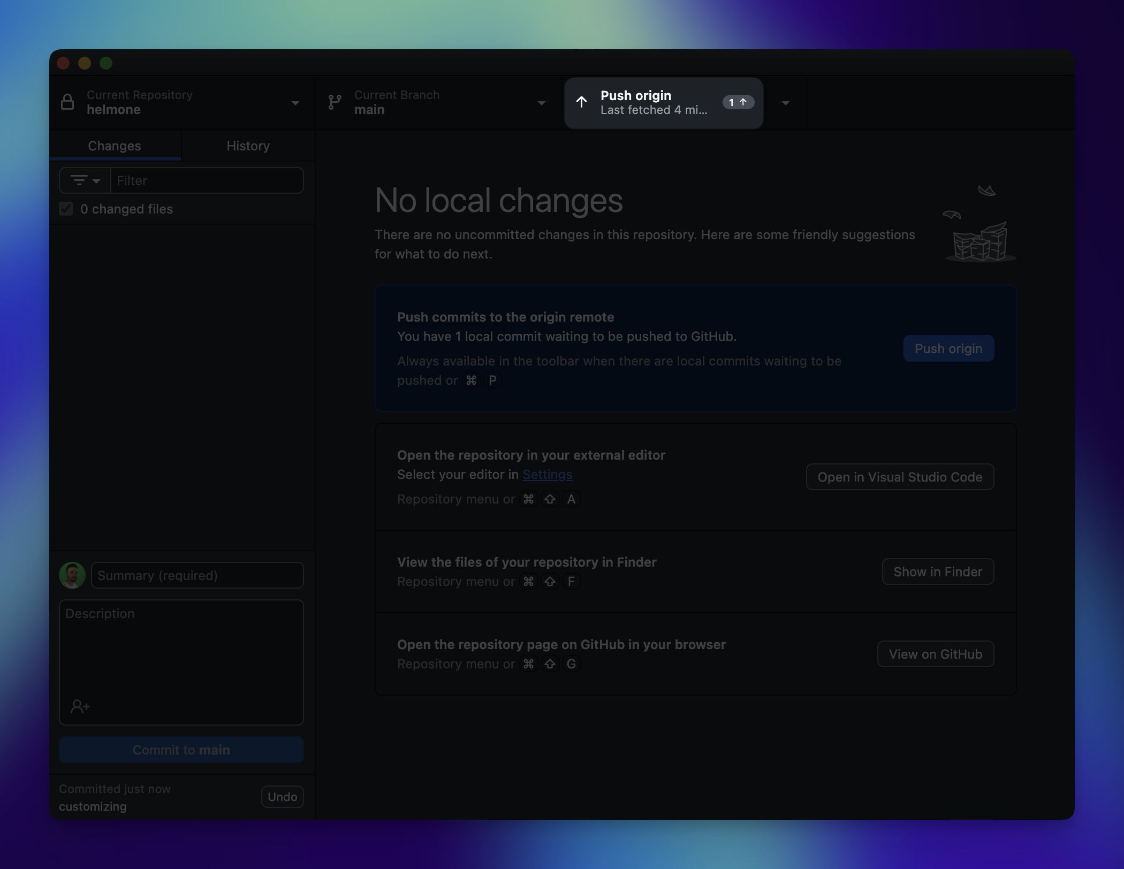Open in Visual Studio Code
This screenshot has width=1124, height=869.
(x=900, y=477)
